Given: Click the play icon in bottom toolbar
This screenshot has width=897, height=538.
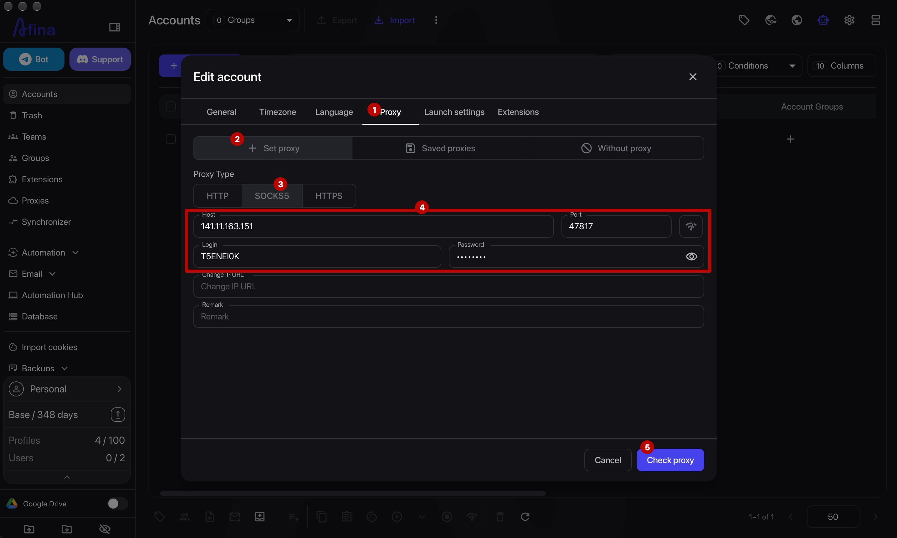Looking at the screenshot, I should pos(397,516).
